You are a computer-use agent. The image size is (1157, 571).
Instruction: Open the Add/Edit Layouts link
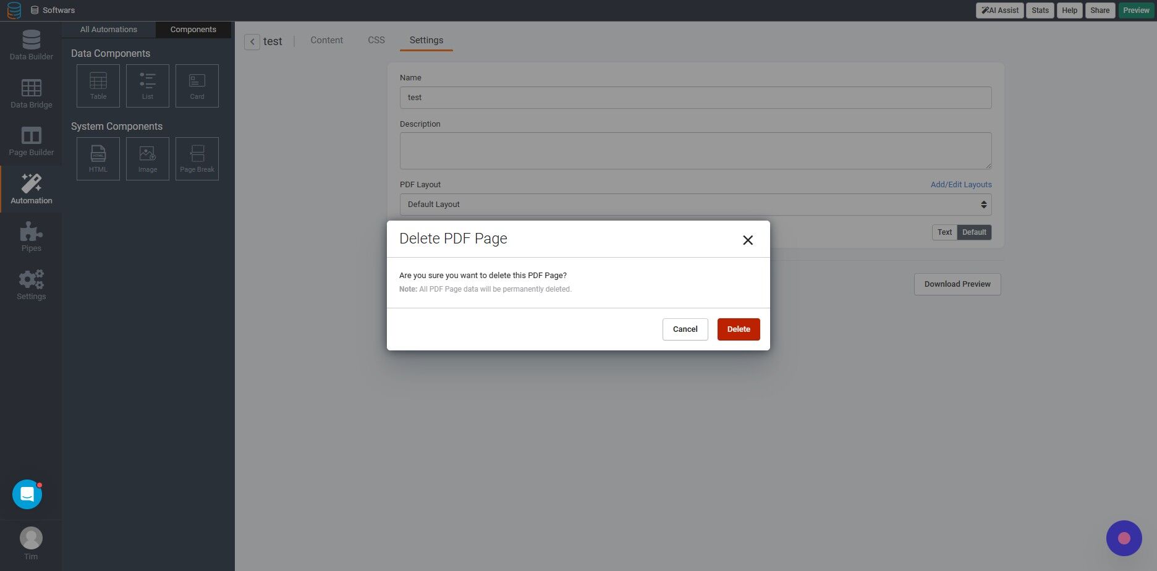(960, 184)
